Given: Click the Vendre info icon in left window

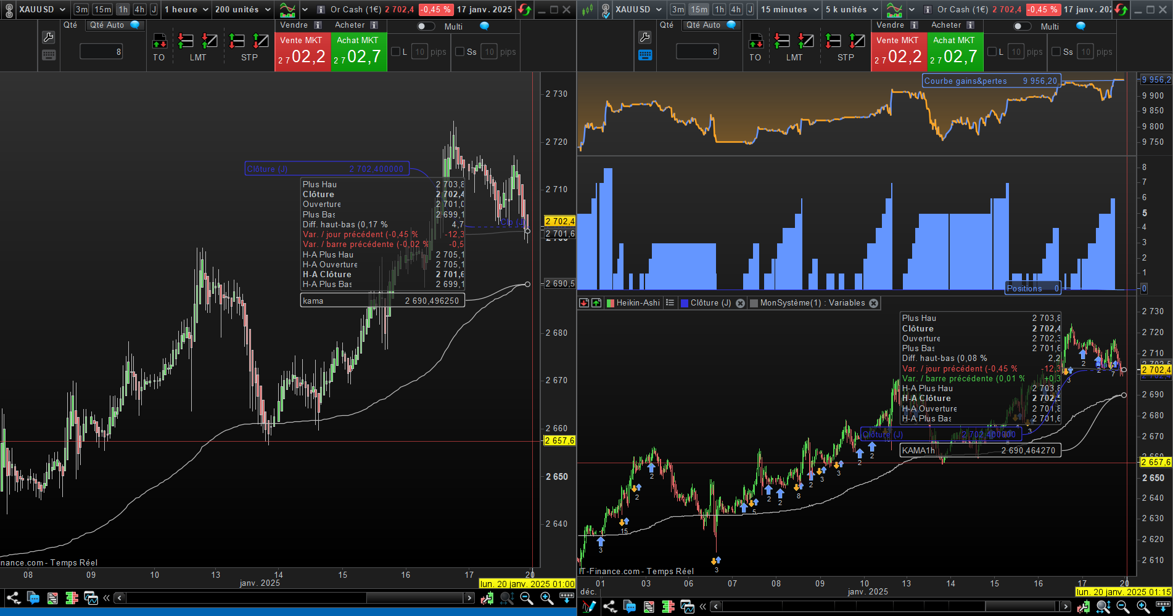Looking at the screenshot, I should pyautogui.click(x=318, y=25).
